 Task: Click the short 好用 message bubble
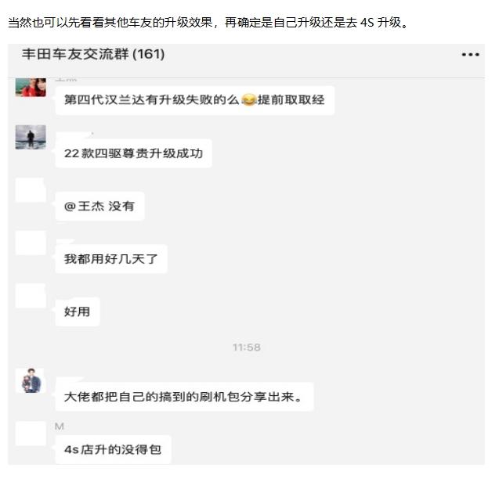click(x=78, y=311)
